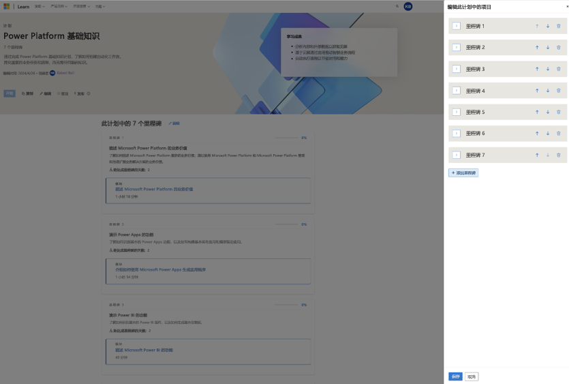Click the 里程碑 7 label in the panel

(x=475, y=155)
